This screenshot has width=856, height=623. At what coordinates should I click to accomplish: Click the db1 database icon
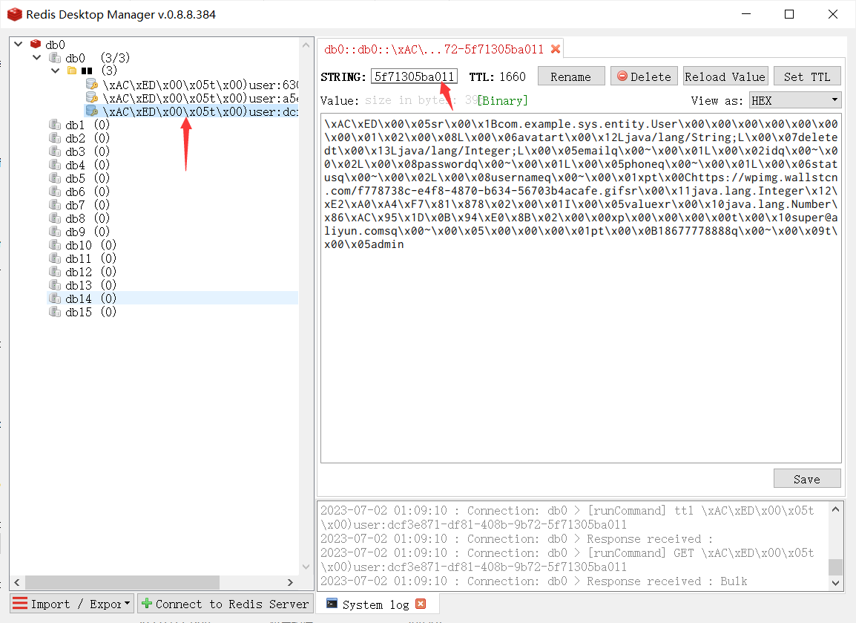[55, 125]
